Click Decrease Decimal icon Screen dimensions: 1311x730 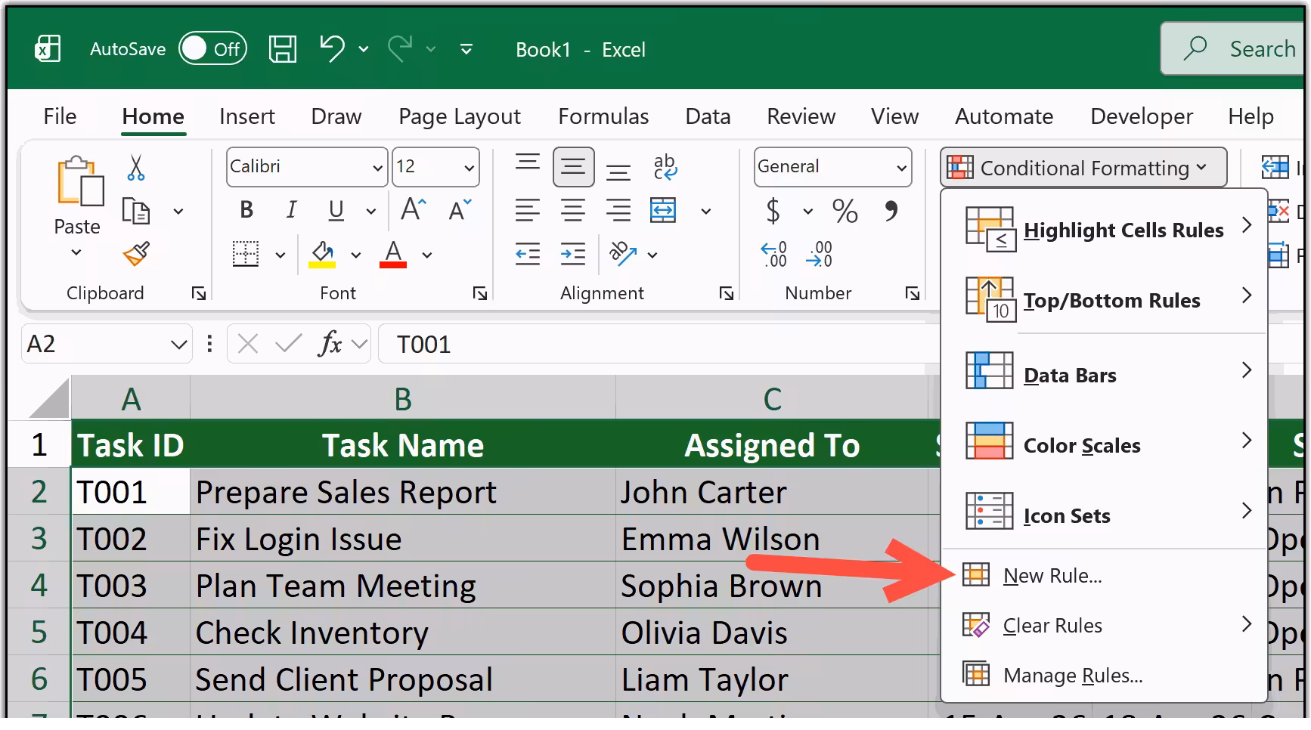click(820, 254)
